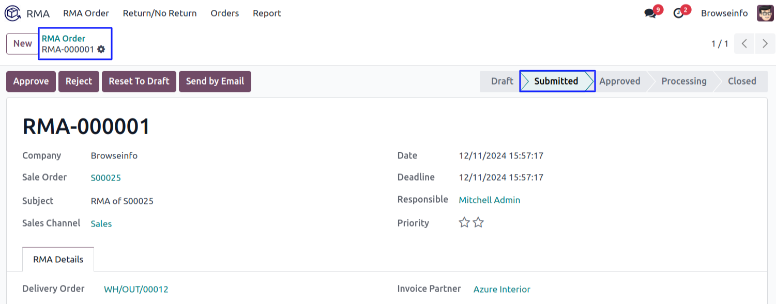Click the RMA app logo icon
The image size is (776, 304).
click(13, 13)
